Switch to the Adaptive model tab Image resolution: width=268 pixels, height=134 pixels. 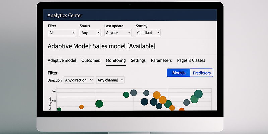pos(62,60)
